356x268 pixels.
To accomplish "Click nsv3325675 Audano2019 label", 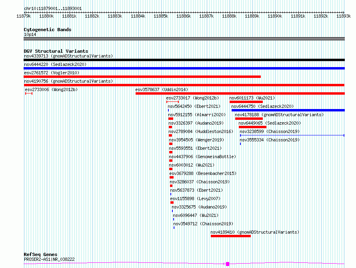I will click(x=199, y=207).
